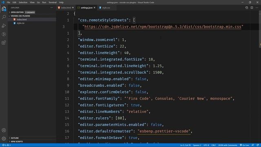Click "breadcrumbs.enabled" false value
Viewport: 261px width, 147px height.
(x=134, y=85)
